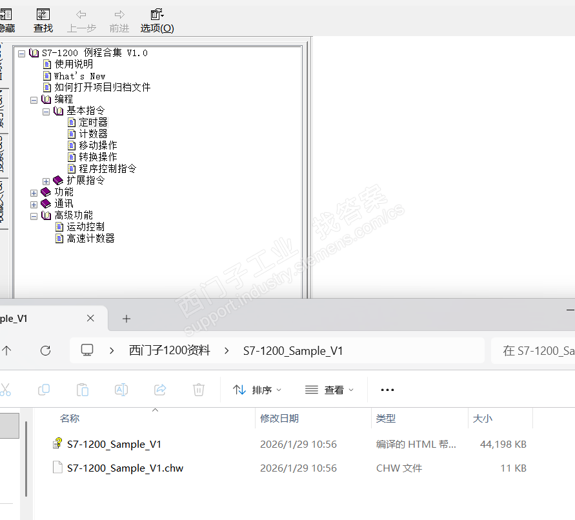Expand the chevron after 西门子1200资料
Image resolution: width=575 pixels, height=520 pixels.
pyautogui.click(x=227, y=351)
